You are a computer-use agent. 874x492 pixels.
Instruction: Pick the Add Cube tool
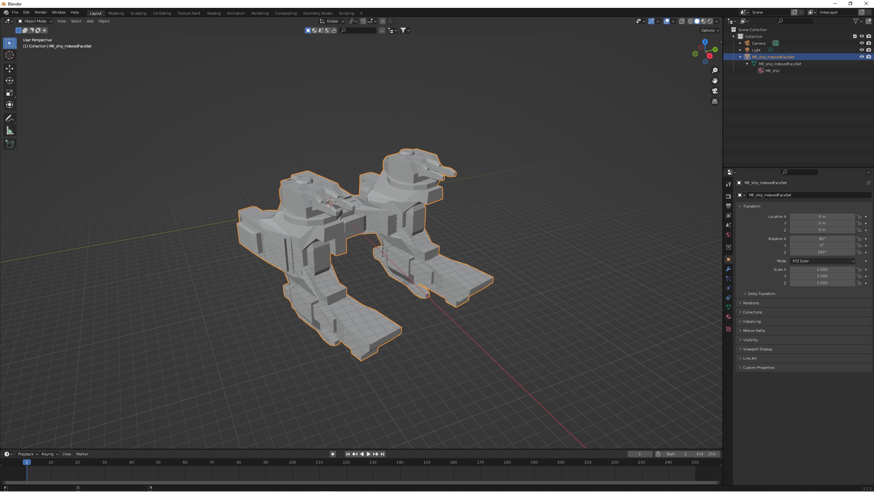coord(10,144)
